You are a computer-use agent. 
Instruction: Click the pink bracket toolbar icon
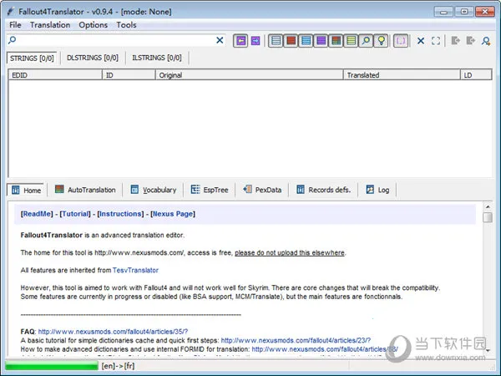(402, 40)
